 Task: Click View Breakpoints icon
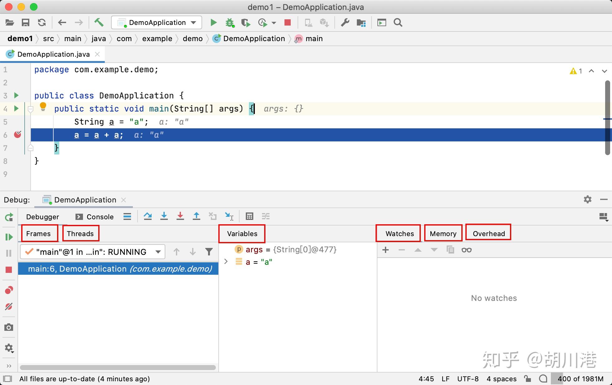pyautogui.click(x=9, y=290)
